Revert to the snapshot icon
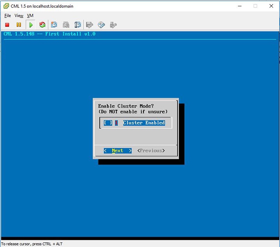 click(66, 25)
